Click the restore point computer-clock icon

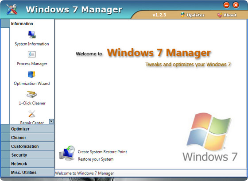(x=67, y=153)
